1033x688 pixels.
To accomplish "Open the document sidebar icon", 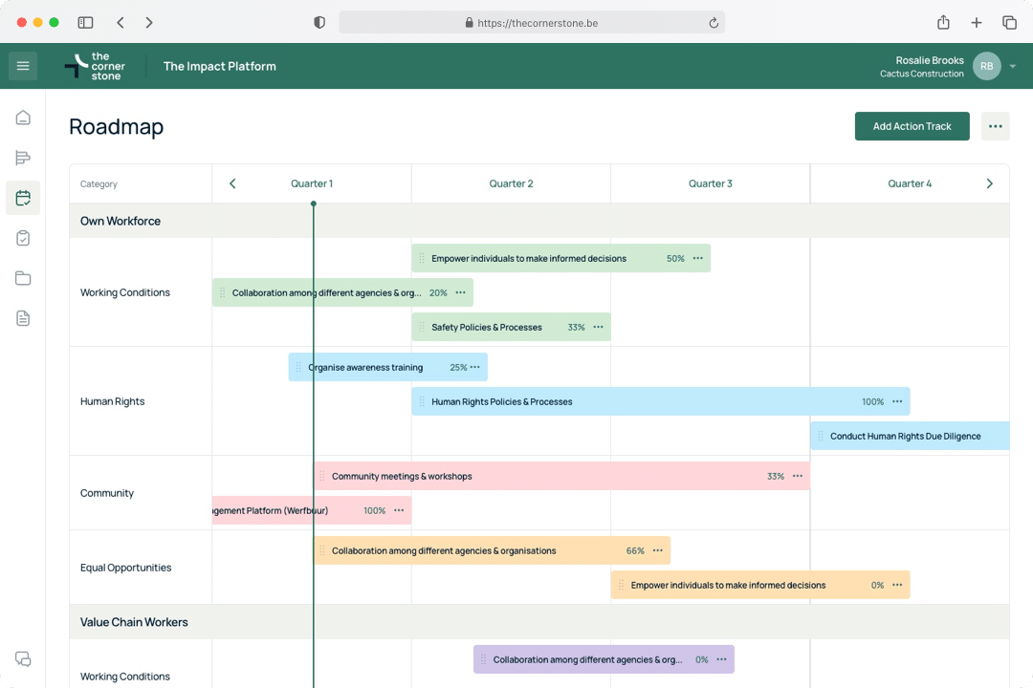I will pyautogui.click(x=23, y=318).
